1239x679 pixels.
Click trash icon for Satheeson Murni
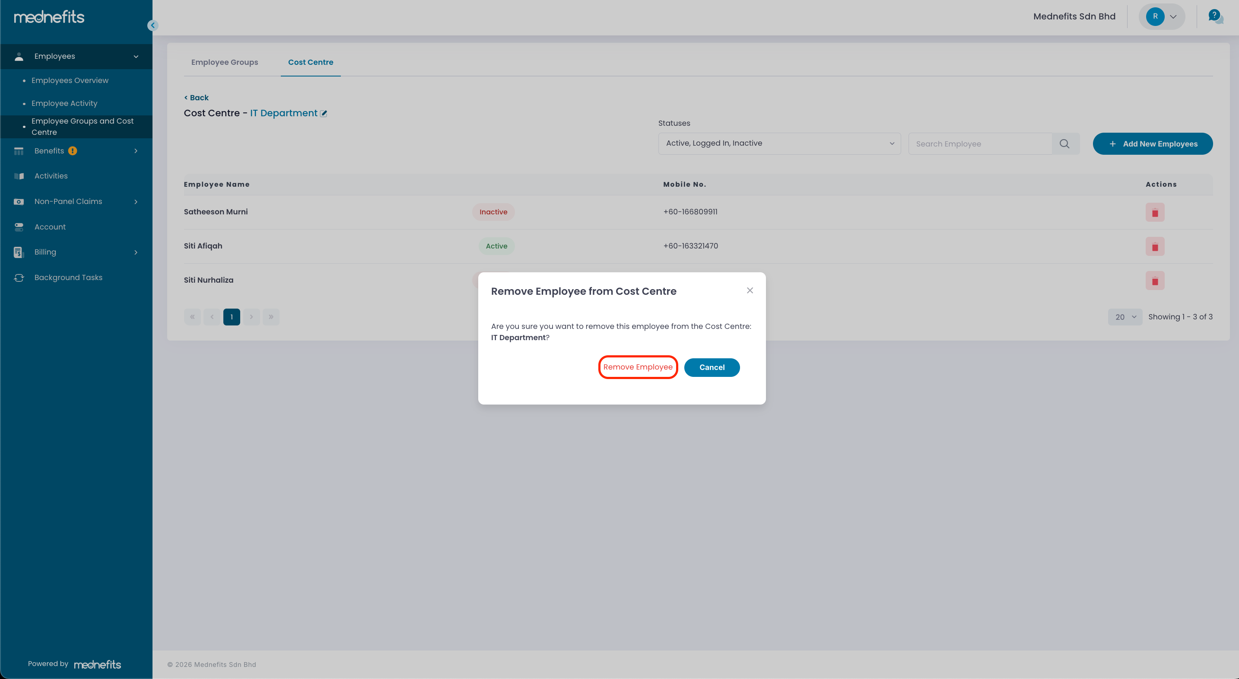1154,212
